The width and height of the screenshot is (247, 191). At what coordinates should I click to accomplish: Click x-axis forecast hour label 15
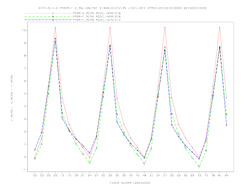pyautogui.click(x=69, y=175)
